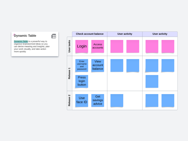Select the blank blue sticky in Release 2 middle column

(x=117, y=100)
